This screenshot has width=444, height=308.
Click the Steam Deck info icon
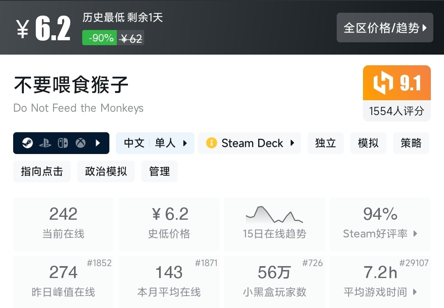tap(211, 143)
